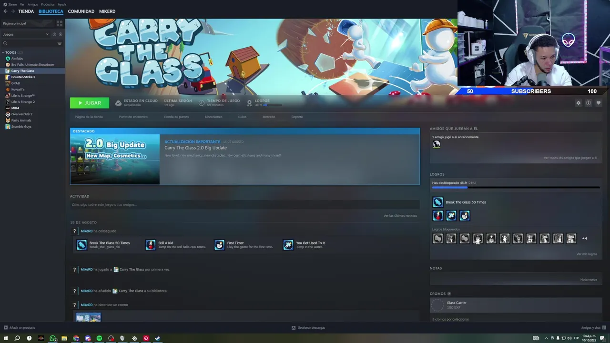Click Ver mis logros link
Screen dimensions: 610x343
[587, 254]
